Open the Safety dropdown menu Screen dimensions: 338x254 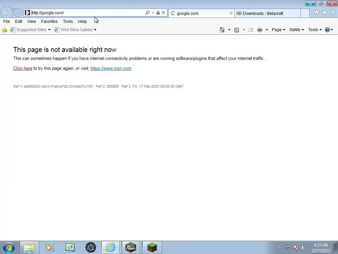[x=297, y=30]
